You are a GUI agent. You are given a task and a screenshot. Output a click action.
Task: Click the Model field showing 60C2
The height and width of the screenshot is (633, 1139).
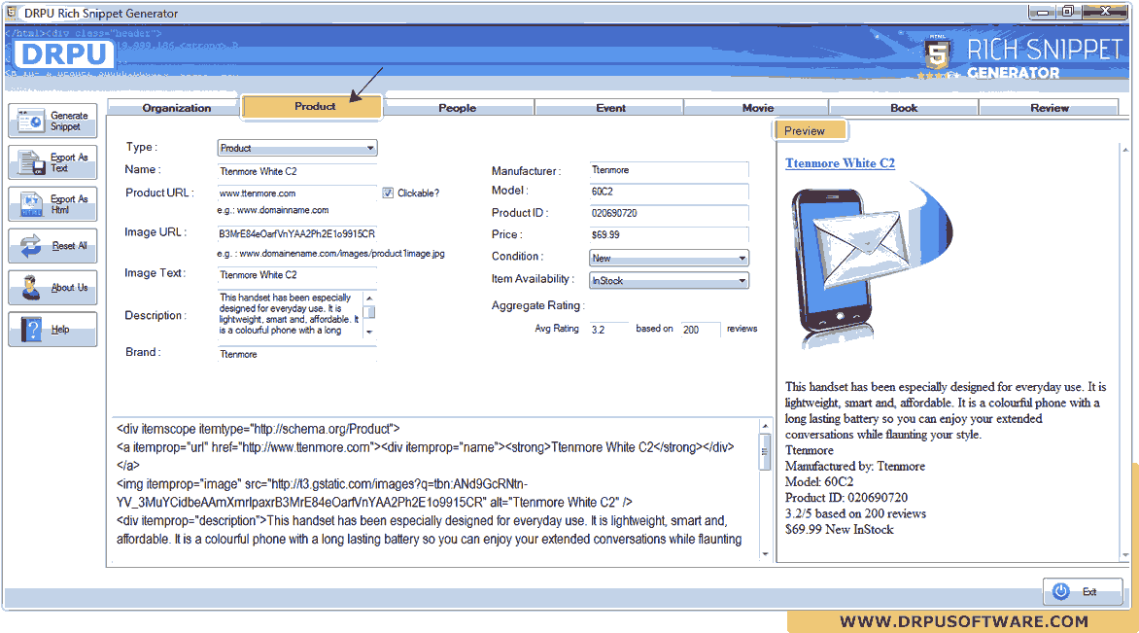click(669, 192)
